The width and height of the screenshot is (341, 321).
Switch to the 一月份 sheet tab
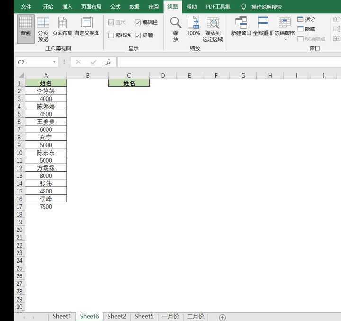click(170, 316)
